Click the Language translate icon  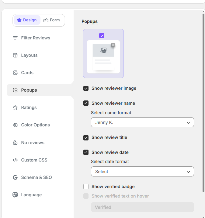pyautogui.click(x=15, y=195)
